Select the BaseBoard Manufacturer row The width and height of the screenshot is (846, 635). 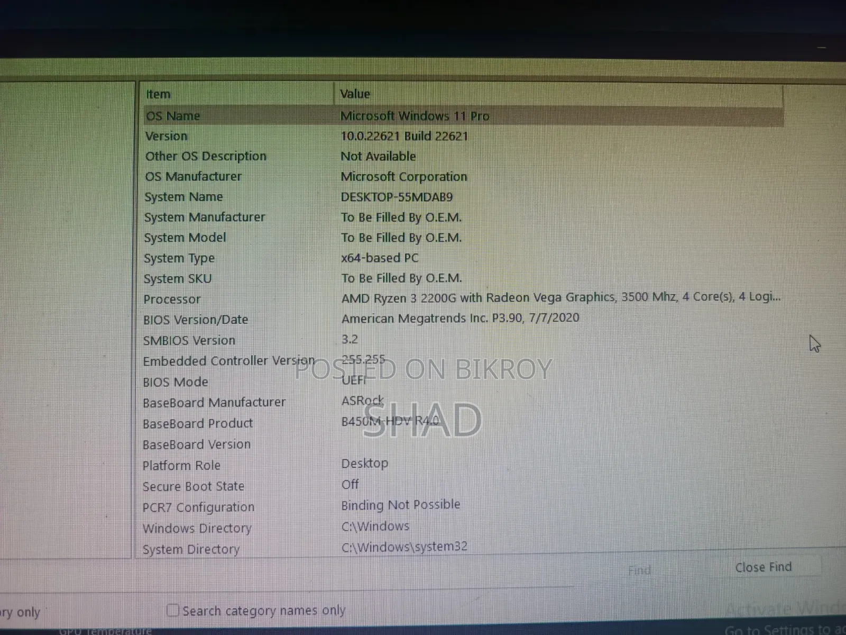click(463, 402)
